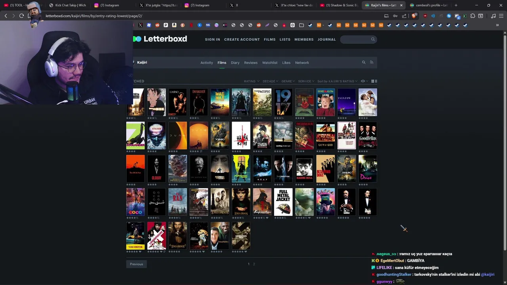
Task: Open the Zoolander poster
Action: [x=135, y=135]
